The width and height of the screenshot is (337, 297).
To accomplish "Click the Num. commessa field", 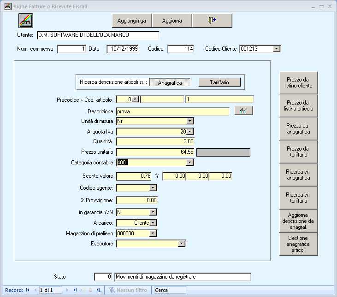I will pyautogui.click(x=71, y=49).
